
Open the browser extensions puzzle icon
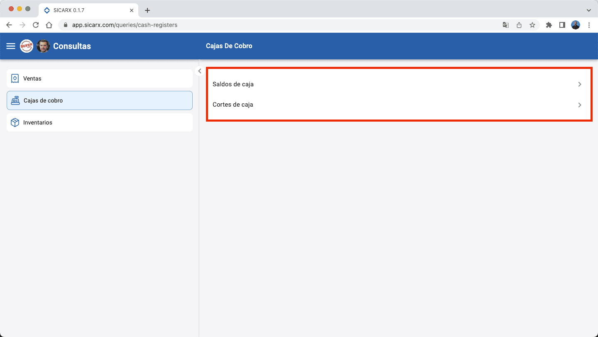[549, 25]
